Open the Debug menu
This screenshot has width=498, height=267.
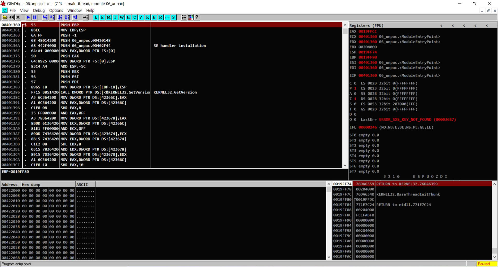click(39, 10)
